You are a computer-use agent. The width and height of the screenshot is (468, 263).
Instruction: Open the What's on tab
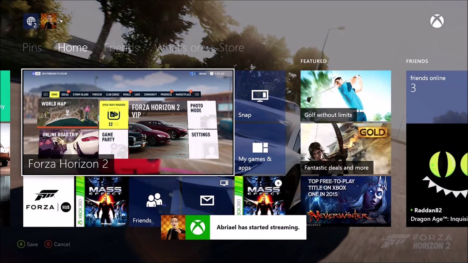pyautogui.click(x=179, y=47)
